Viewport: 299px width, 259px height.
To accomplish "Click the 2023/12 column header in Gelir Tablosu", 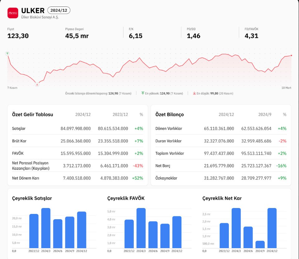I will 120,114.
